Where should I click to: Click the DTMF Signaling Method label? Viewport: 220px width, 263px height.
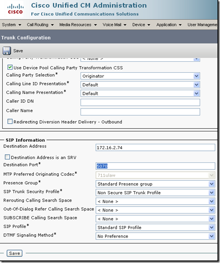point(30,235)
